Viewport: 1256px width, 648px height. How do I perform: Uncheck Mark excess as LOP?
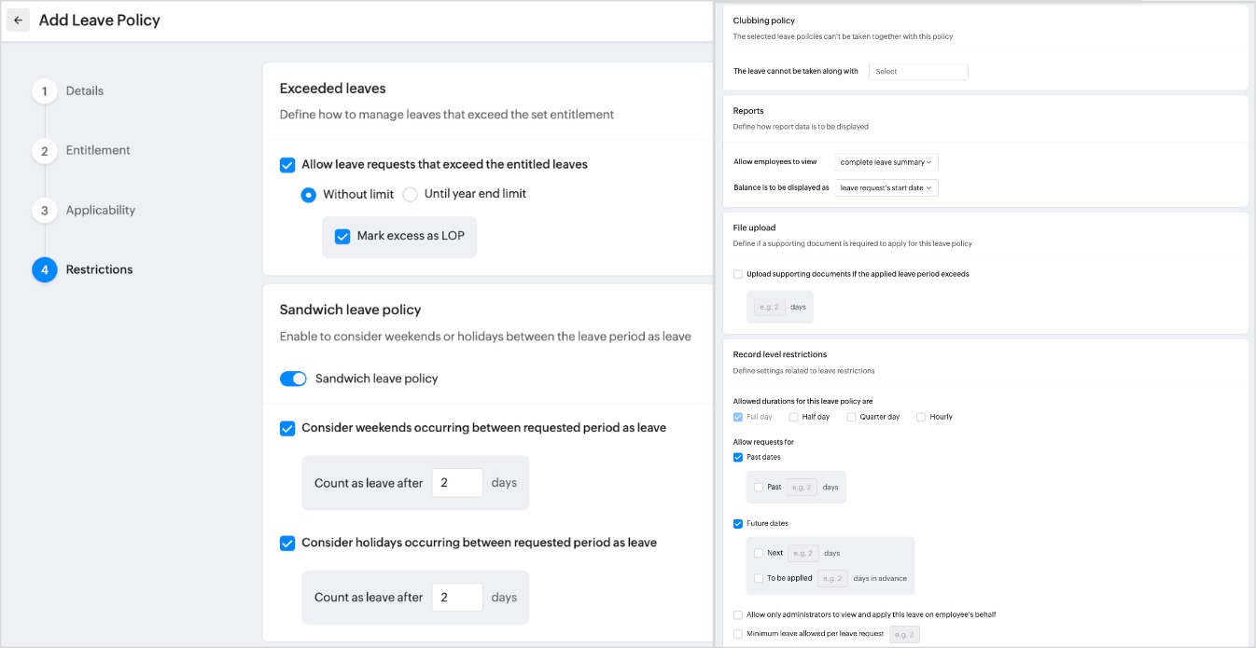342,237
